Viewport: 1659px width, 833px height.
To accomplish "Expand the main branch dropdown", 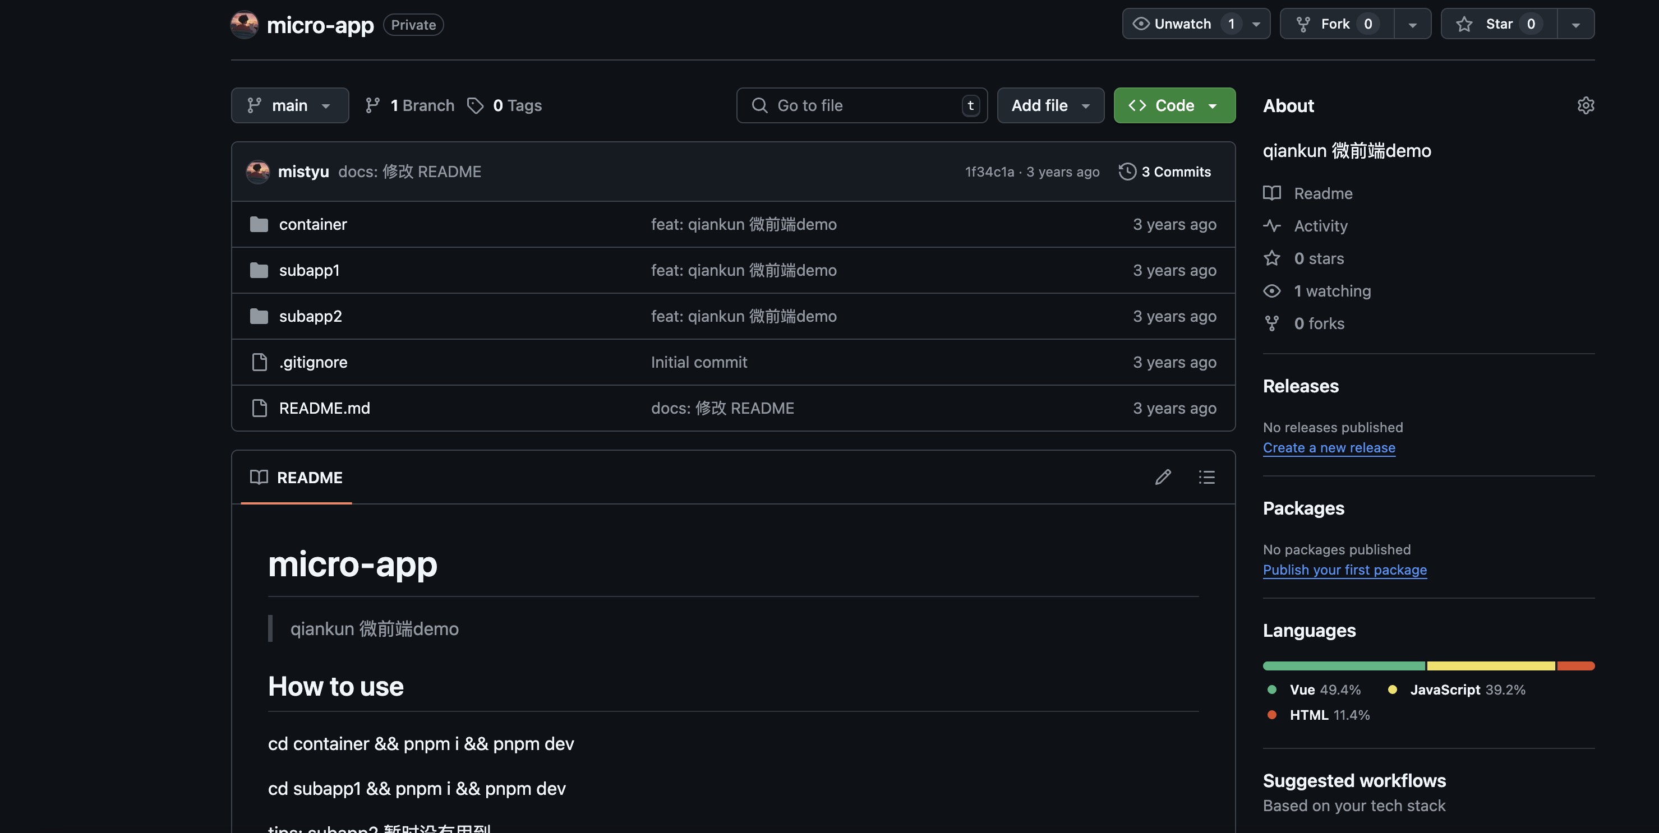I will [290, 105].
